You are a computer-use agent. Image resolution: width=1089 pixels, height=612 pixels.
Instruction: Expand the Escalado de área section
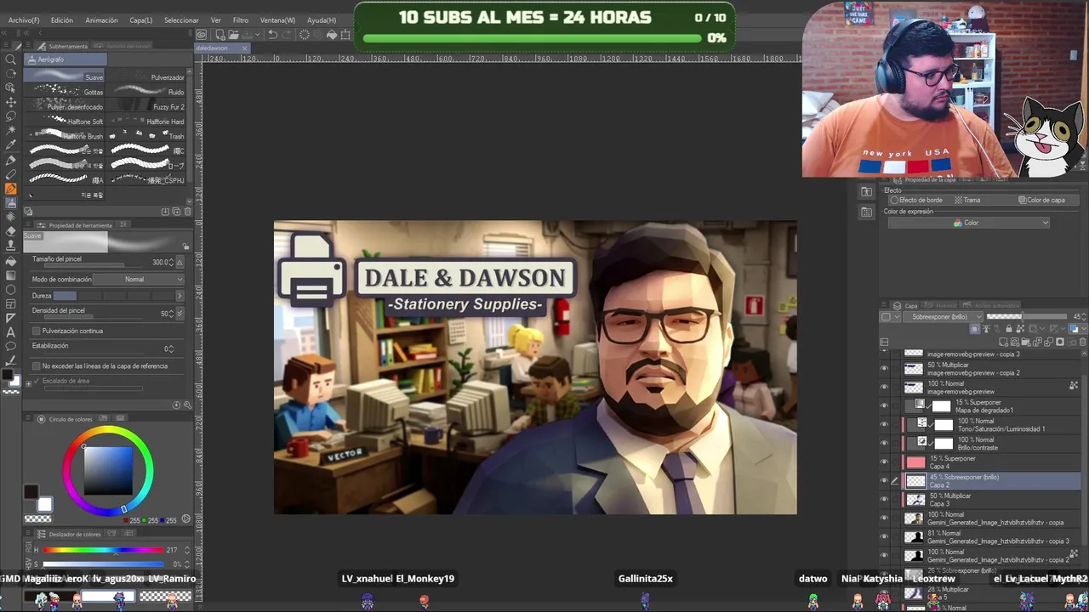[28, 382]
